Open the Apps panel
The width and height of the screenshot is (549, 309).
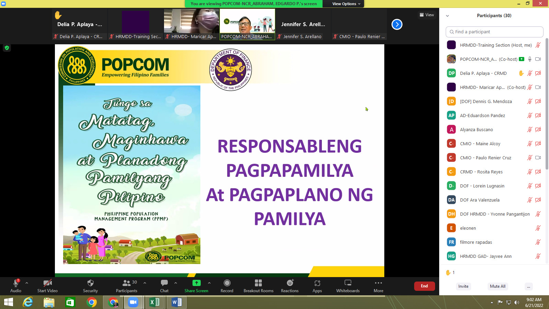tap(317, 286)
